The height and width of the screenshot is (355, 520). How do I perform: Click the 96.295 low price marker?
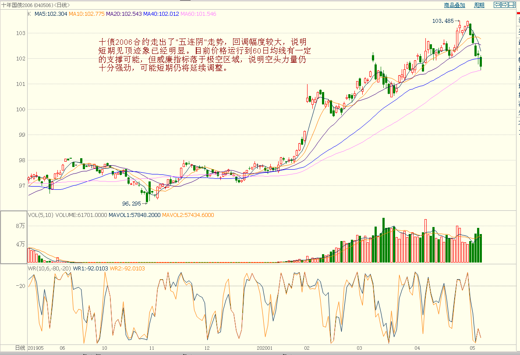point(132,203)
